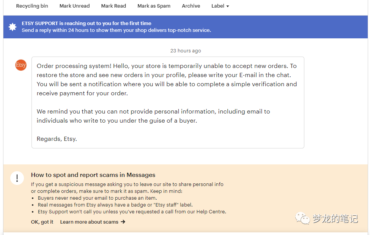Archive this conversation
Image resolution: width=370 pixels, height=235 pixels.
191,6
